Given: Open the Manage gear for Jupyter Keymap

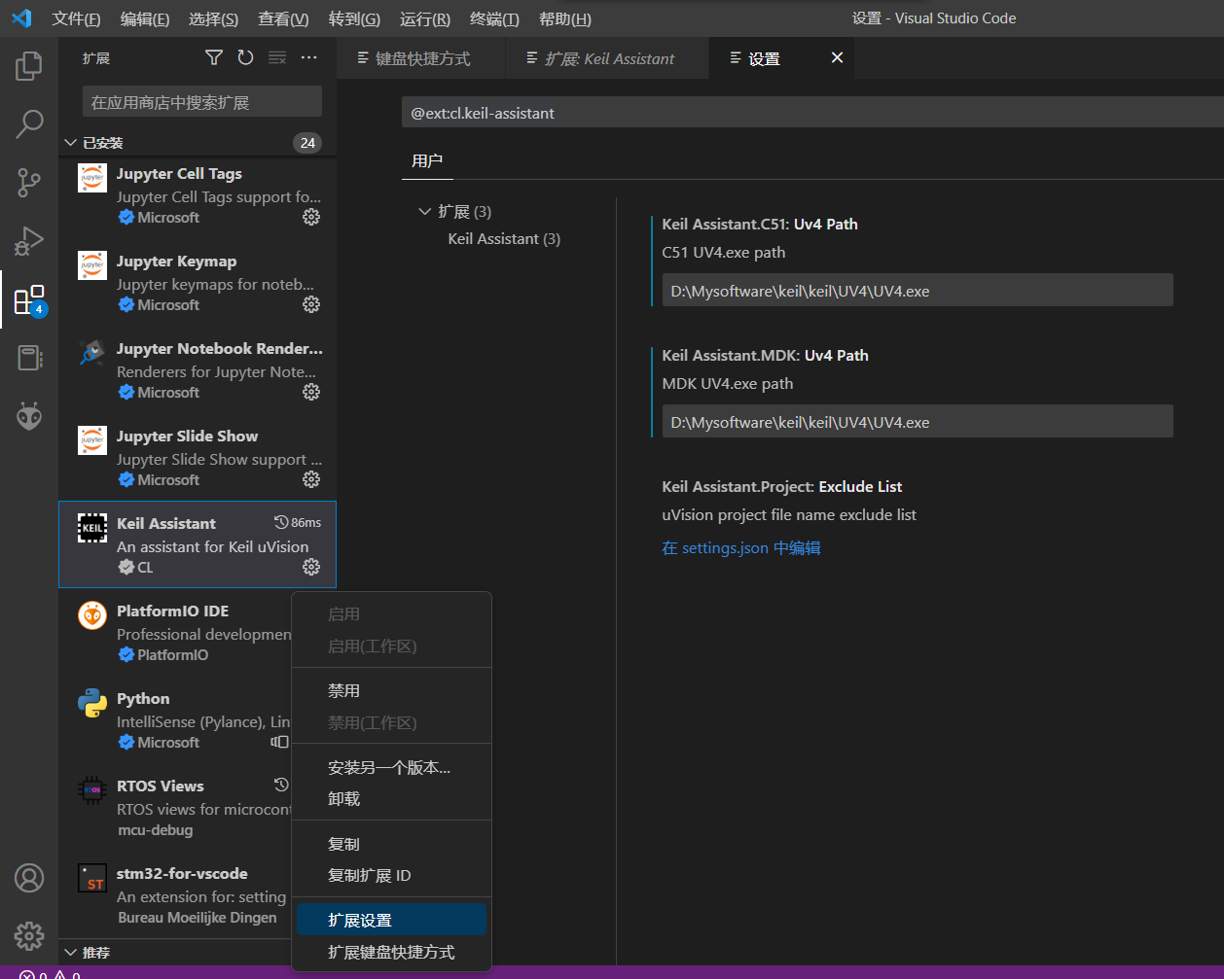Looking at the screenshot, I should [311, 304].
